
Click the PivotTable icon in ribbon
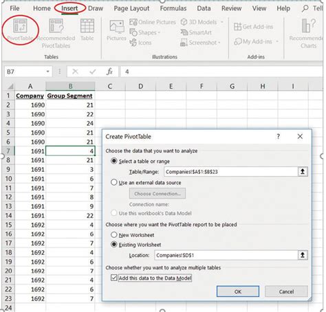click(x=20, y=25)
